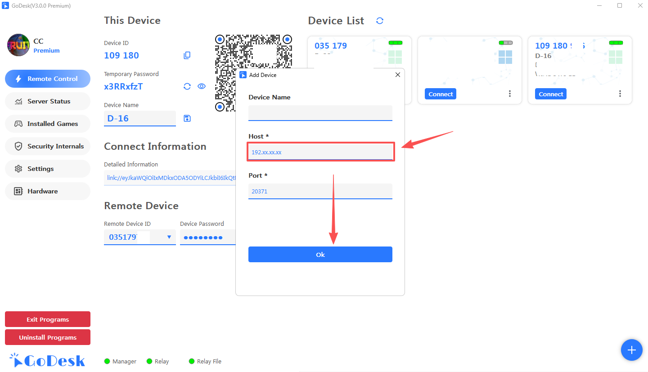Image resolution: width=648 pixels, height=372 pixels.
Task: Select the Hardware menu item
Action: tap(48, 191)
